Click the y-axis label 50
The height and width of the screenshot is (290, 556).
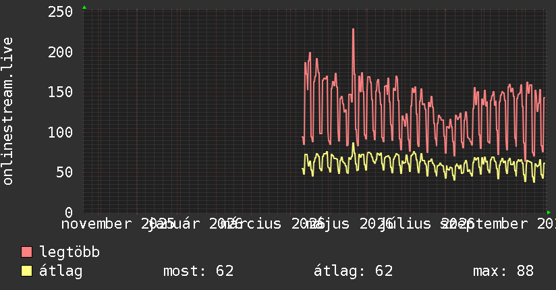(65, 172)
